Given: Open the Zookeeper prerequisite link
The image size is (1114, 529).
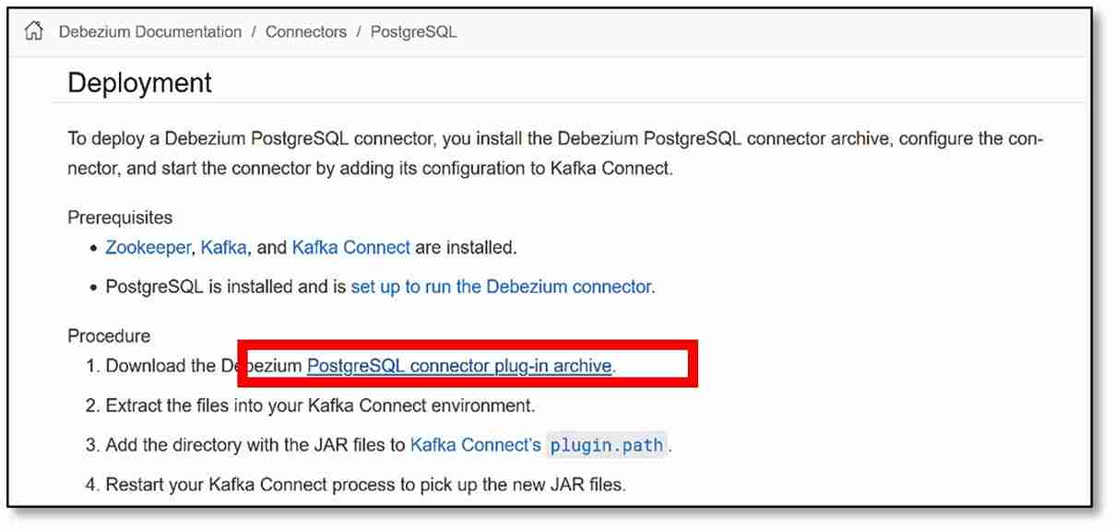Looking at the screenshot, I should (147, 248).
